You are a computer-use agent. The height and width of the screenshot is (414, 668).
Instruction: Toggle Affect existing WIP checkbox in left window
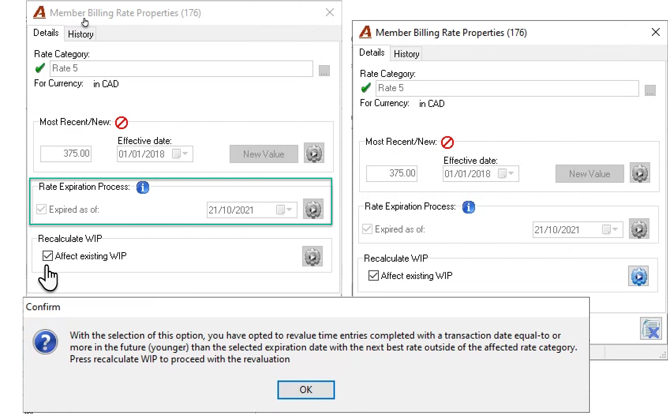(x=48, y=256)
